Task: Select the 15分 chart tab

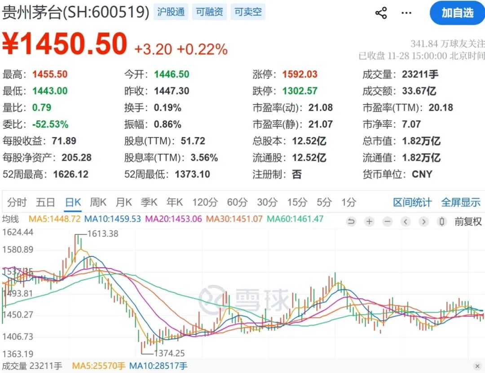Action: [297, 202]
